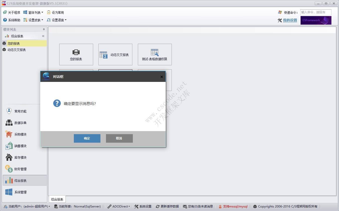The height and width of the screenshot is (211, 339).
Task: Open 您的报表 printer report icon
Action: pyautogui.click(x=76, y=54)
